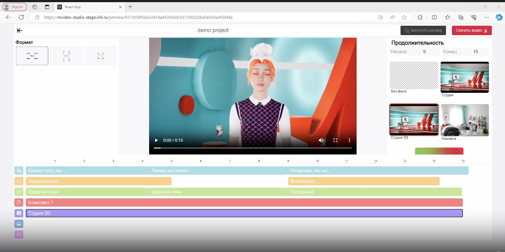The width and height of the screenshot is (505, 252).
Task: Select the 9:16 vertical format option
Action: click(66, 56)
